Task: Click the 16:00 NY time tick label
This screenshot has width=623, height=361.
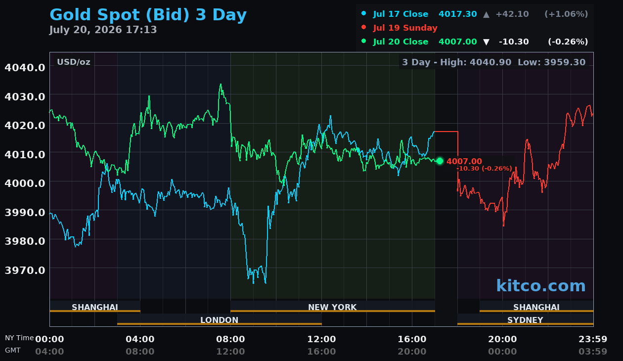Action: (x=412, y=339)
